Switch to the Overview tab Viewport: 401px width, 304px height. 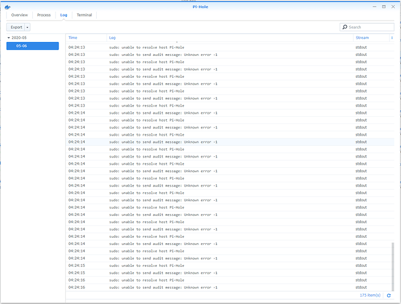pos(19,15)
